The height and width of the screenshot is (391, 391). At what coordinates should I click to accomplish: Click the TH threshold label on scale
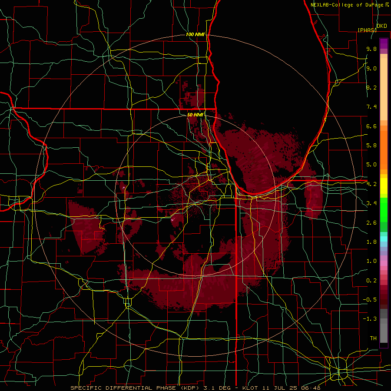tap(373, 338)
